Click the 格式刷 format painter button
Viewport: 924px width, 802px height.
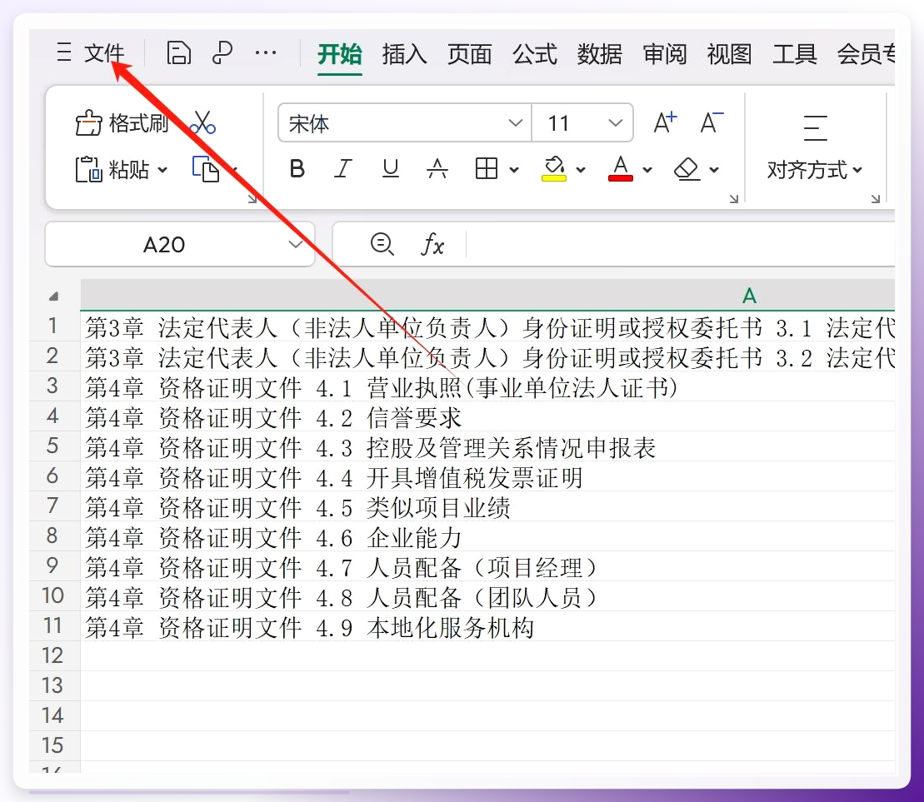[122, 123]
